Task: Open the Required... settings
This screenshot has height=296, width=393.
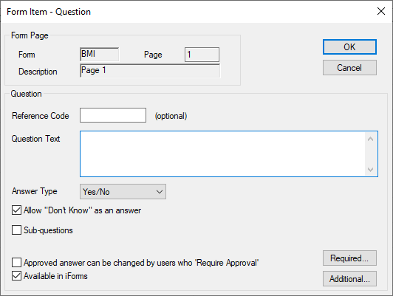Action: (x=349, y=258)
